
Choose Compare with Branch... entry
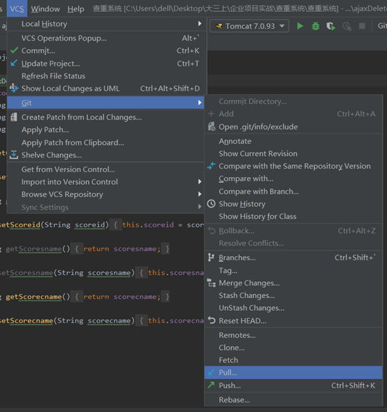click(293, 191)
